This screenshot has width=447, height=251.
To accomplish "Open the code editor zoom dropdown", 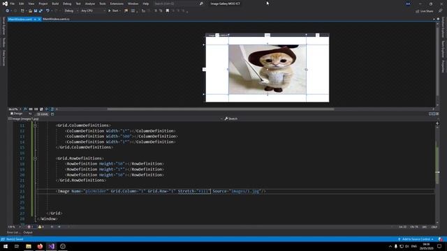I will 14,227.
